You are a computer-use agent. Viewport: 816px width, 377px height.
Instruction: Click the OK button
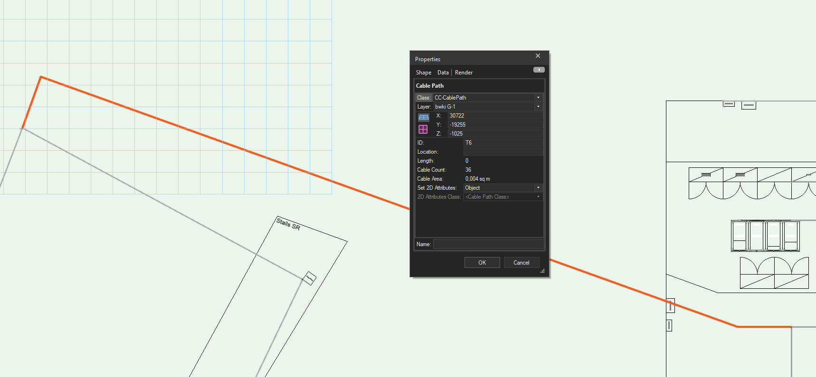point(482,263)
